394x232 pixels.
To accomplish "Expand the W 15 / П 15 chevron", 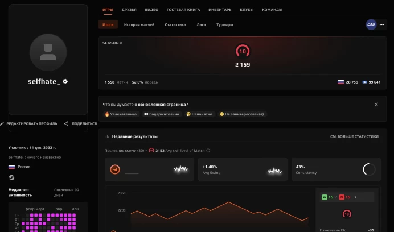I will pyautogui.click(x=355, y=197).
